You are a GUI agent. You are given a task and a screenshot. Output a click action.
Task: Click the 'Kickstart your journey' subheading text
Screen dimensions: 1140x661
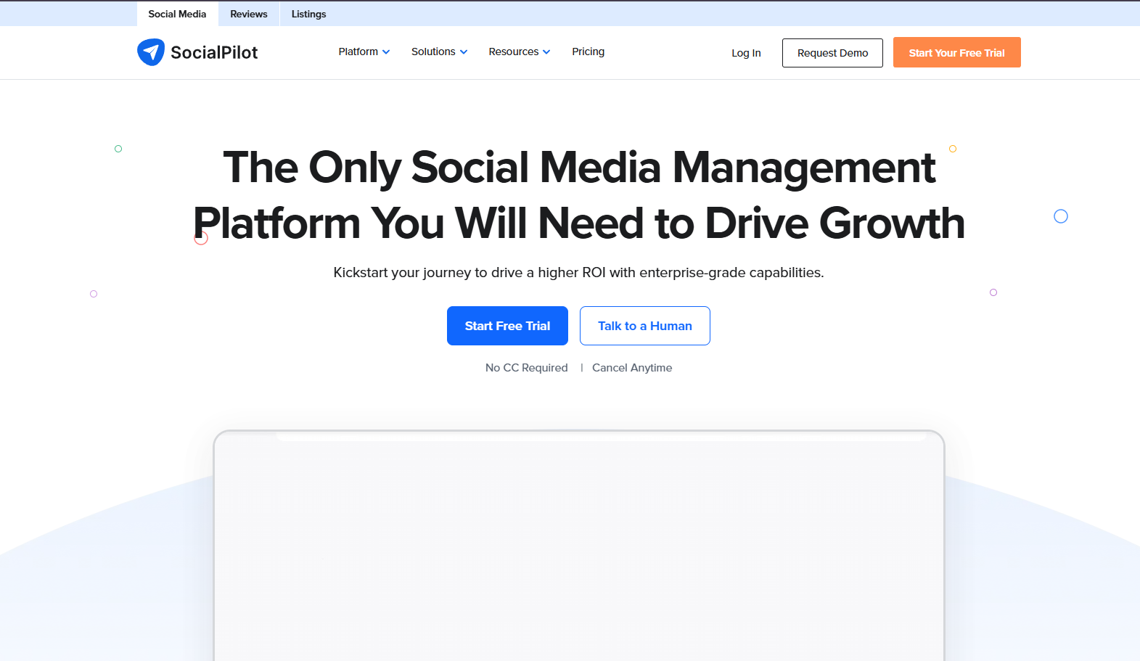(578, 273)
